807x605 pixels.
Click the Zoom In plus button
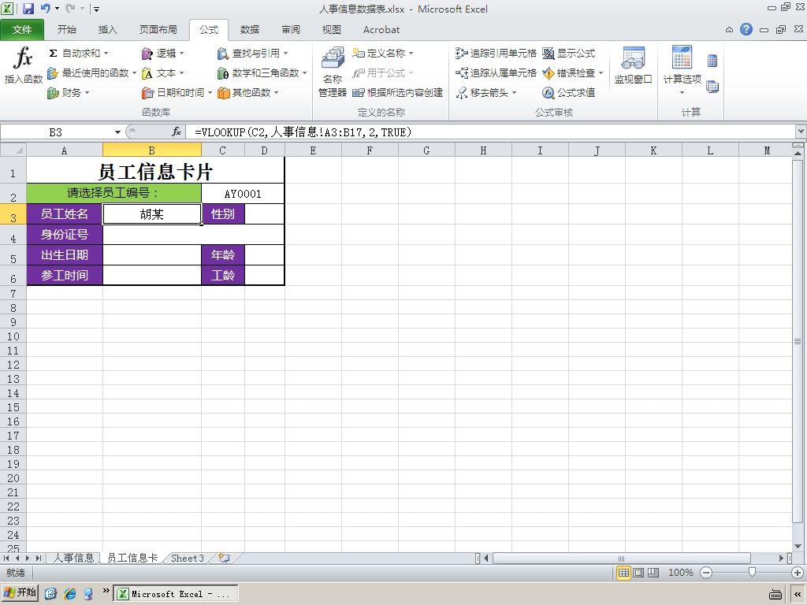pyautogui.click(x=798, y=573)
